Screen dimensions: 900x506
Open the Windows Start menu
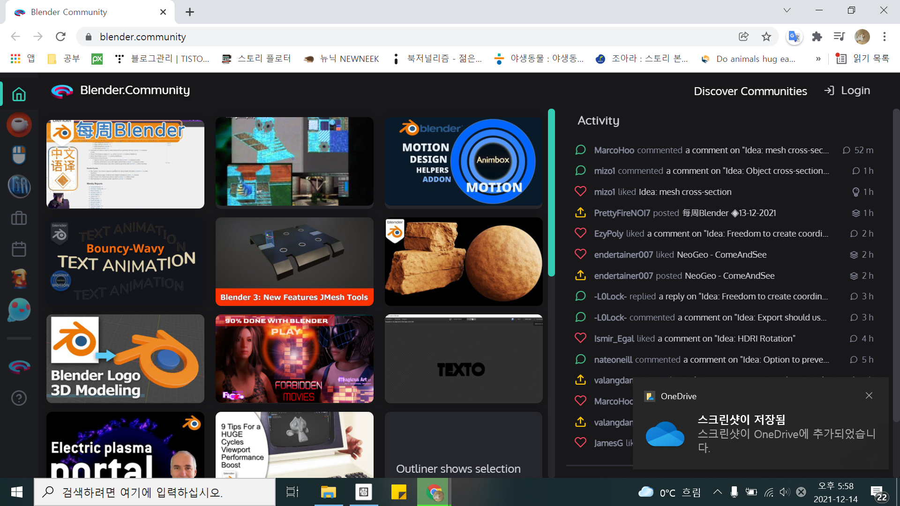[x=17, y=492]
